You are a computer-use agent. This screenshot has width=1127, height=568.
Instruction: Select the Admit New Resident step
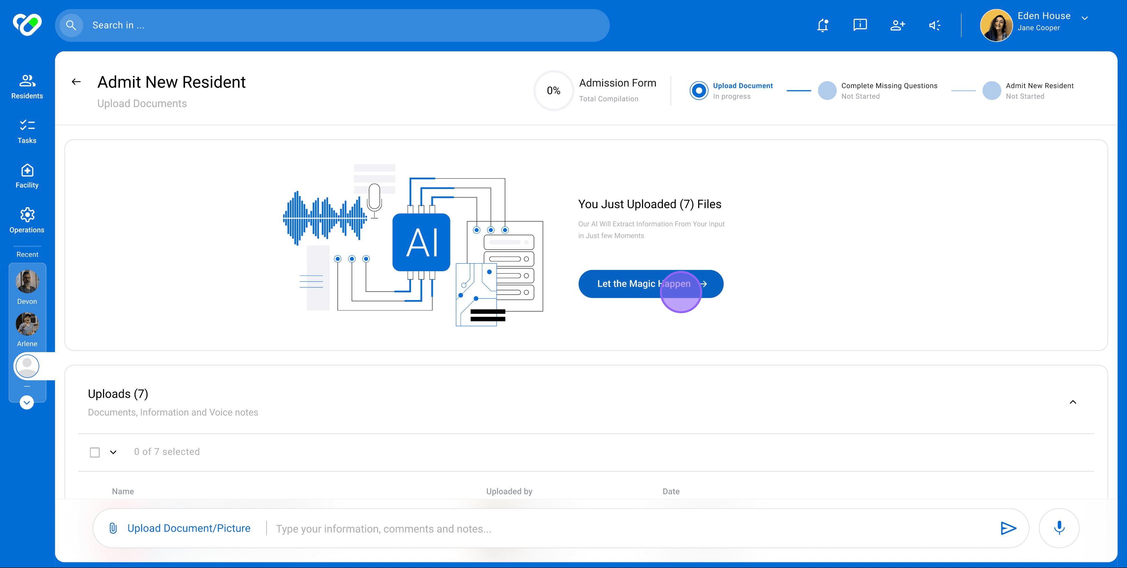tap(1028, 91)
